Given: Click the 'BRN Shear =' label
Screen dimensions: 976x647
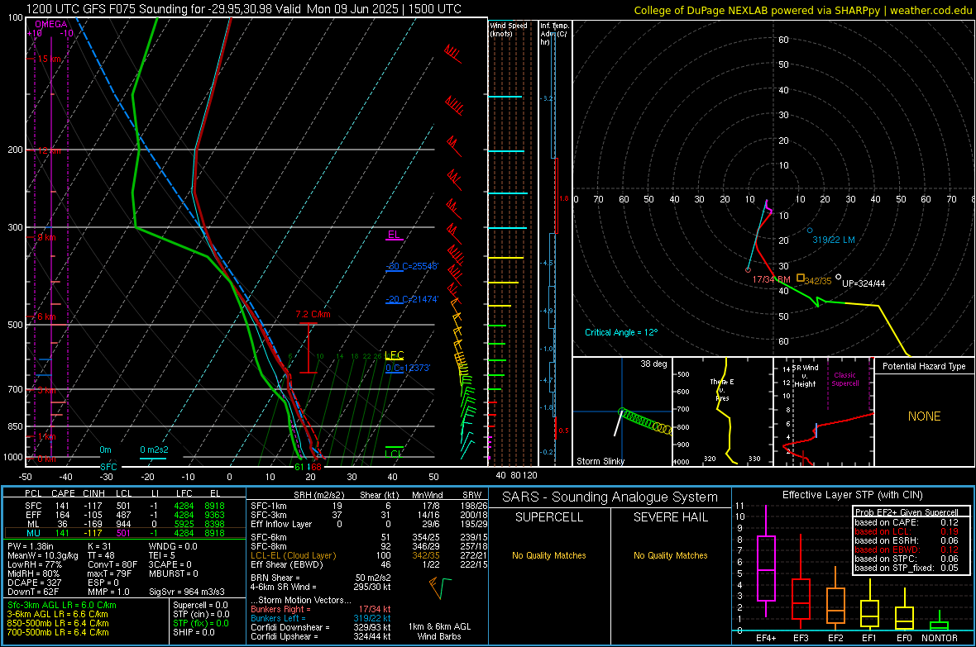Looking at the screenshot, I should [275, 578].
